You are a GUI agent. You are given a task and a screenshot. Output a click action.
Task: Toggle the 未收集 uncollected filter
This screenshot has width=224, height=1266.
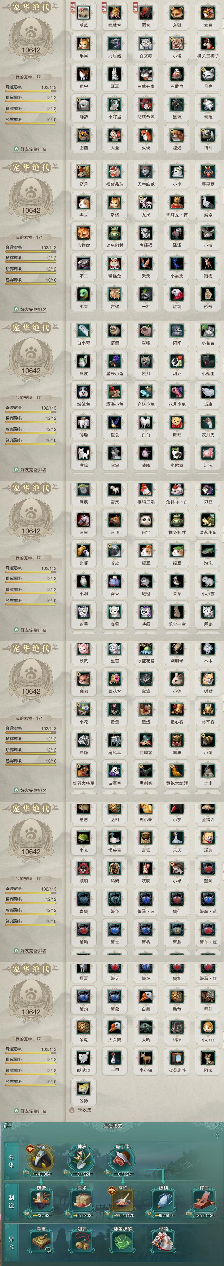click(81, 1110)
